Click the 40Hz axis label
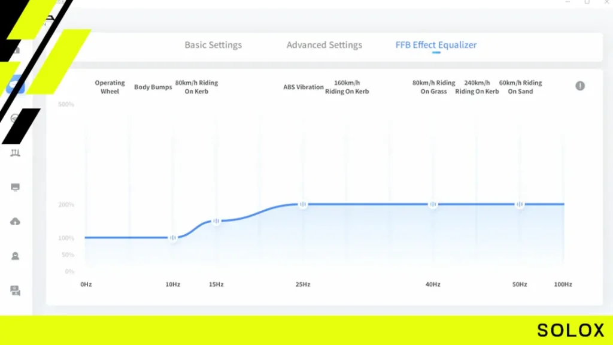The height and width of the screenshot is (345, 613). [433, 285]
